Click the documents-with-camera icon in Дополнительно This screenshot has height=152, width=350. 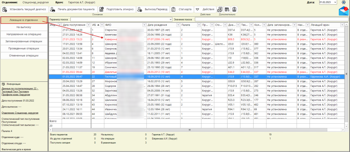pos(220,9)
